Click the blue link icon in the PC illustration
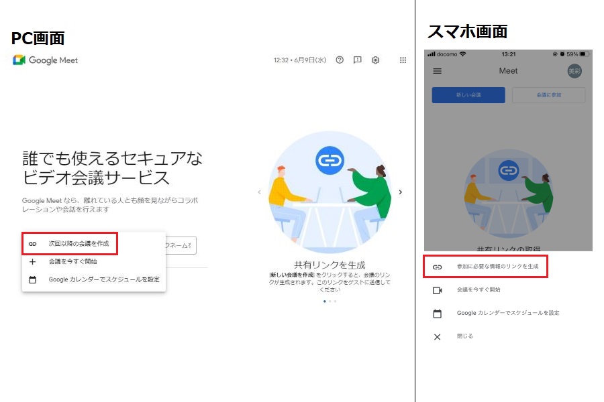604x402 pixels. coord(330,161)
